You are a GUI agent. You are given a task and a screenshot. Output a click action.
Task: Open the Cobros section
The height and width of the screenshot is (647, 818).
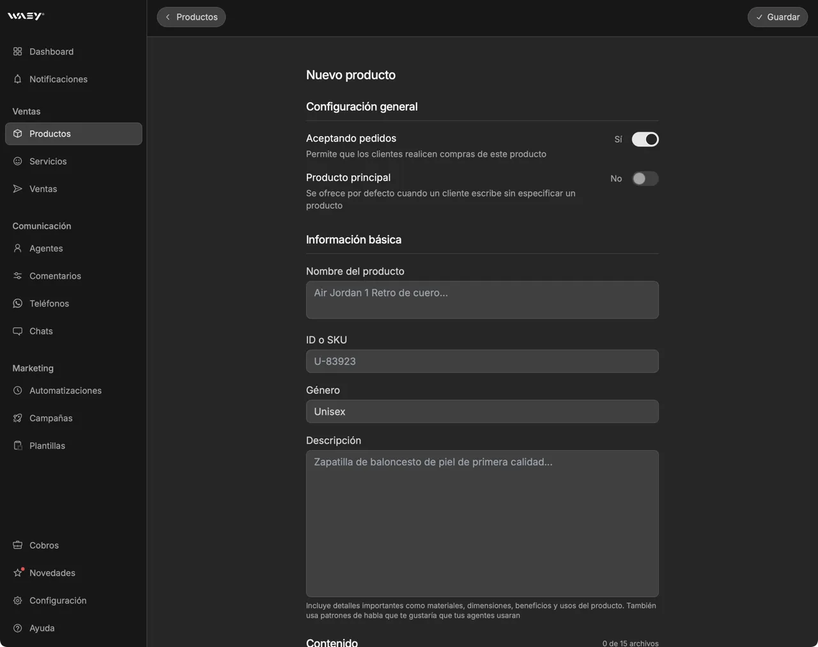[44, 545]
